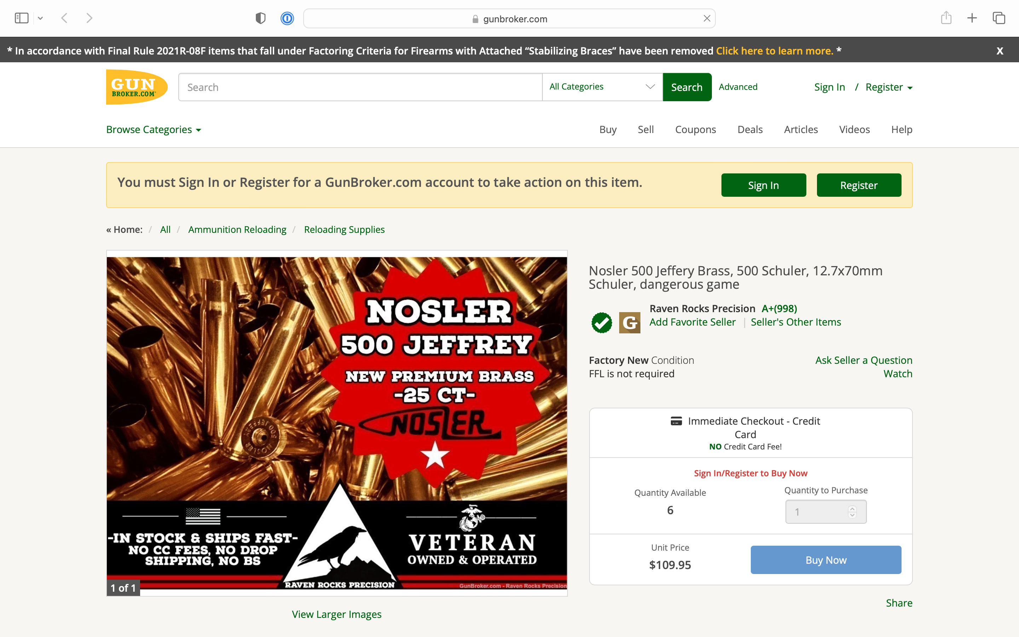Screen dimensions: 1019x637
Task: Click the GunBroker.com logo
Action: 137,87
